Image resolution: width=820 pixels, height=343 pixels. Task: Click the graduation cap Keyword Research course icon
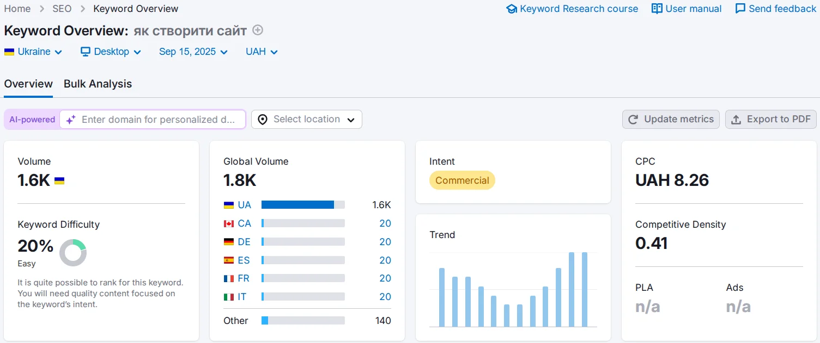(x=511, y=9)
